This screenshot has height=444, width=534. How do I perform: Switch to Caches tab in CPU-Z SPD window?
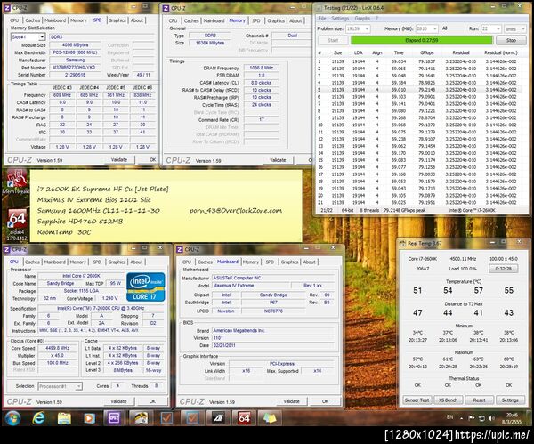pos(32,20)
